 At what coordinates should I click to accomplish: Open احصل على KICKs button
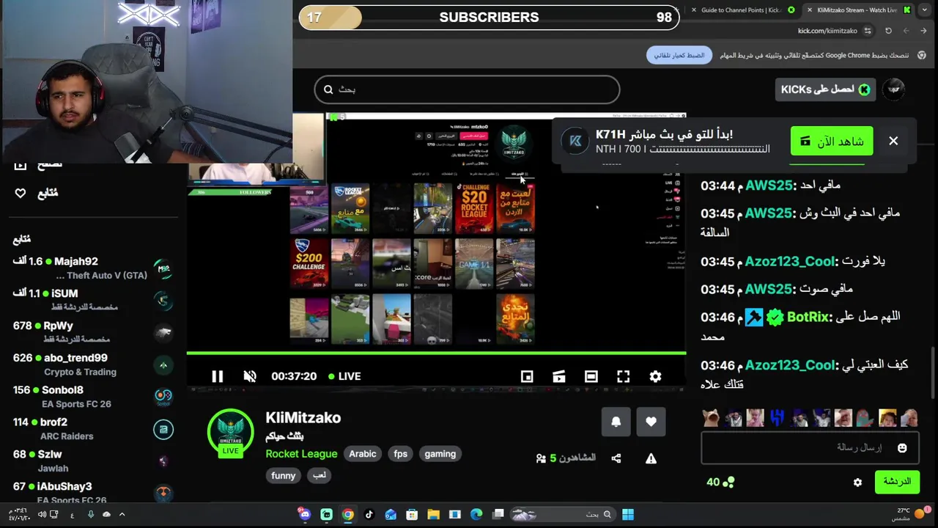[x=825, y=89]
